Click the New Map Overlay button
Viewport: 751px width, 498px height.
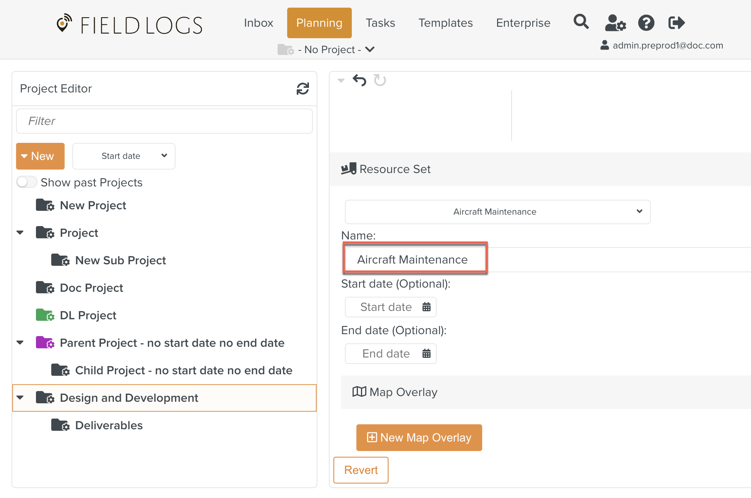[x=419, y=437]
